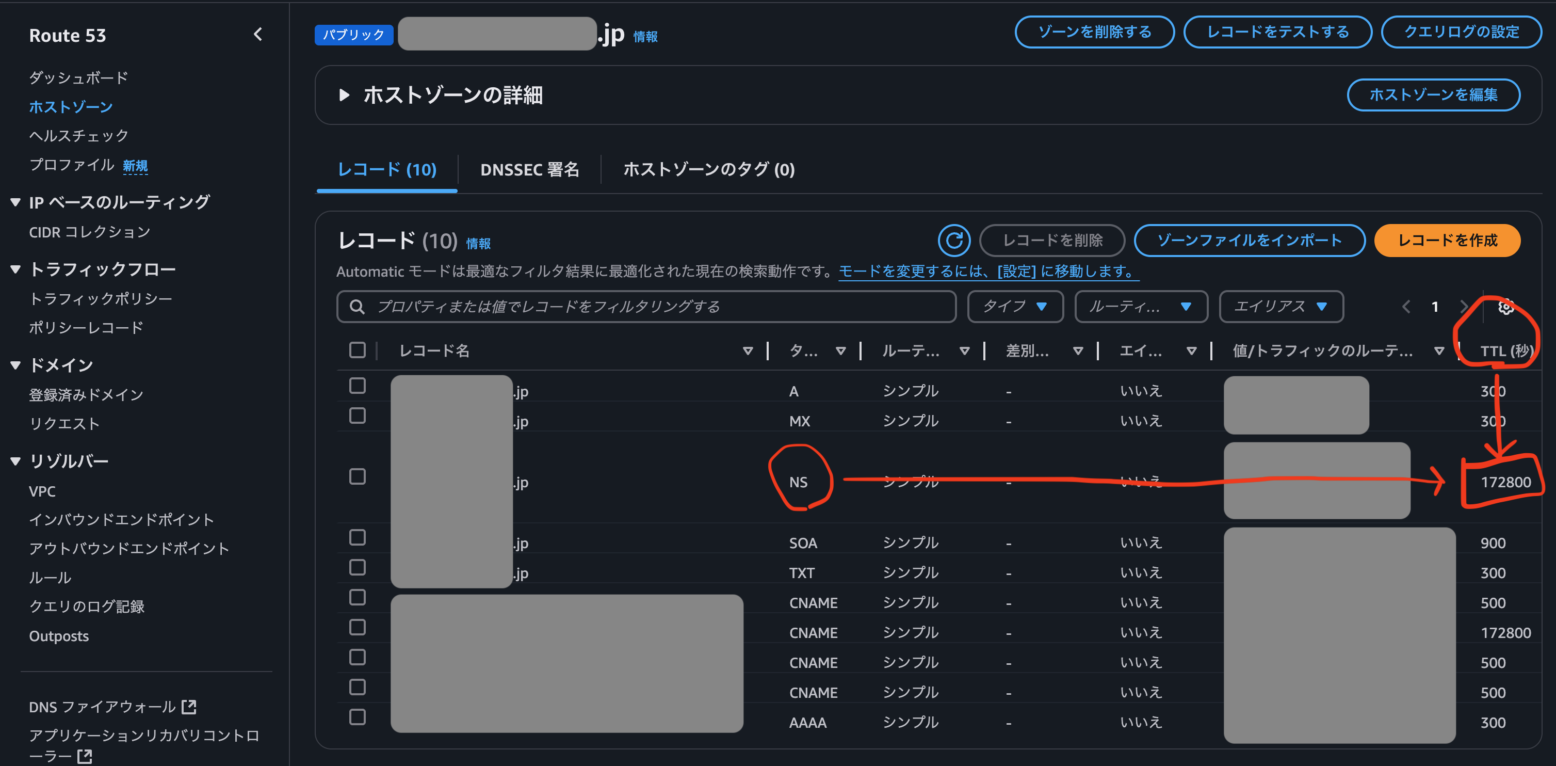Open ヘルスチェック in sidebar
The height and width of the screenshot is (766, 1556).
tap(78, 136)
